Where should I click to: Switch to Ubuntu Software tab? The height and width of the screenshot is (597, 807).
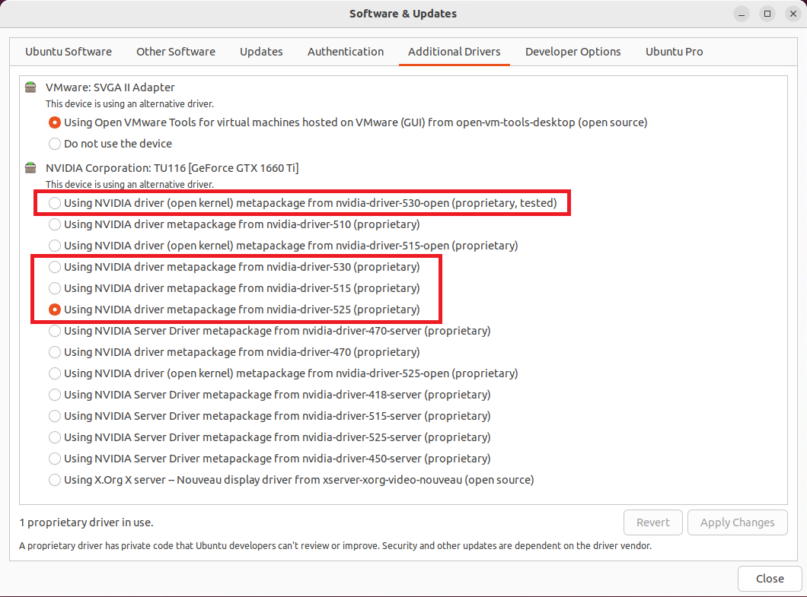(69, 52)
